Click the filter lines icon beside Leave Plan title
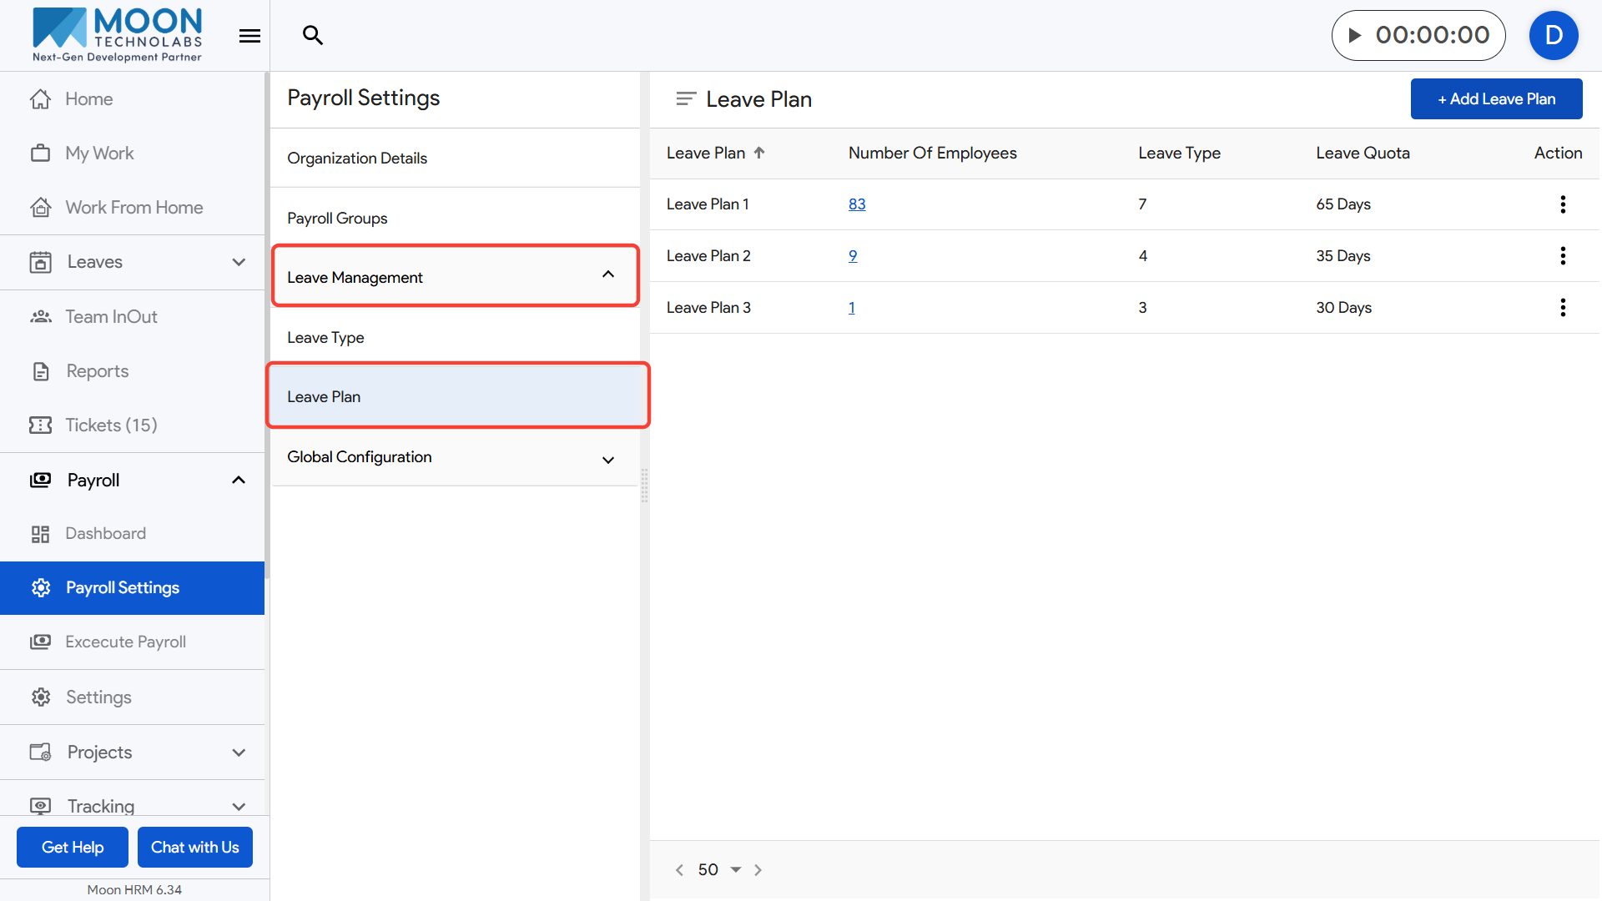The image size is (1602, 901). click(685, 99)
